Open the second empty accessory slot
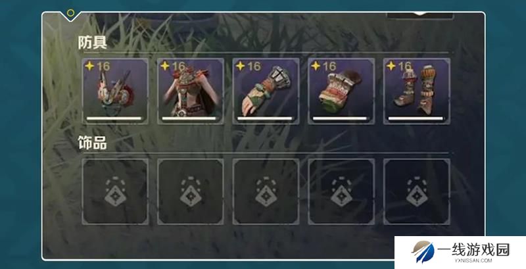The image size is (526, 269). 191,191
